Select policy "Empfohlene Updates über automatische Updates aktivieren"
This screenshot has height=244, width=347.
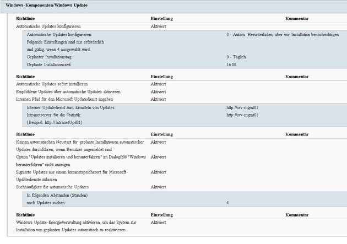click(68, 92)
